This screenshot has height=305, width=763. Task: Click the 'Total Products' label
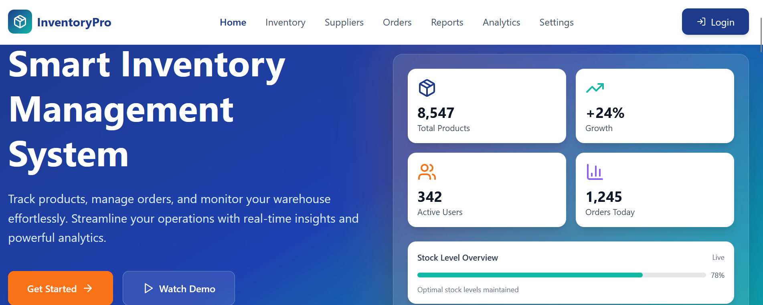tap(443, 128)
